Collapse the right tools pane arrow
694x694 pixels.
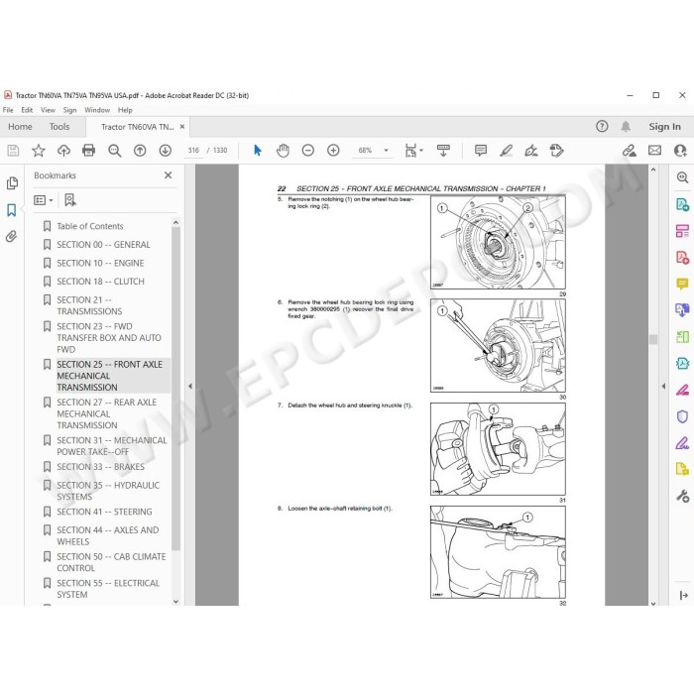click(x=663, y=386)
